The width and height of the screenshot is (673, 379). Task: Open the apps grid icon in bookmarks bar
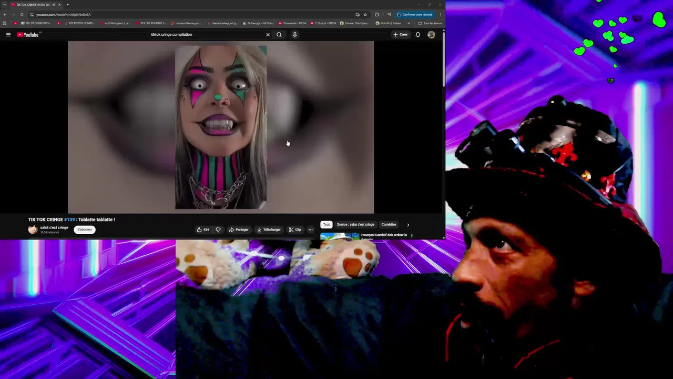tap(5, 23)
